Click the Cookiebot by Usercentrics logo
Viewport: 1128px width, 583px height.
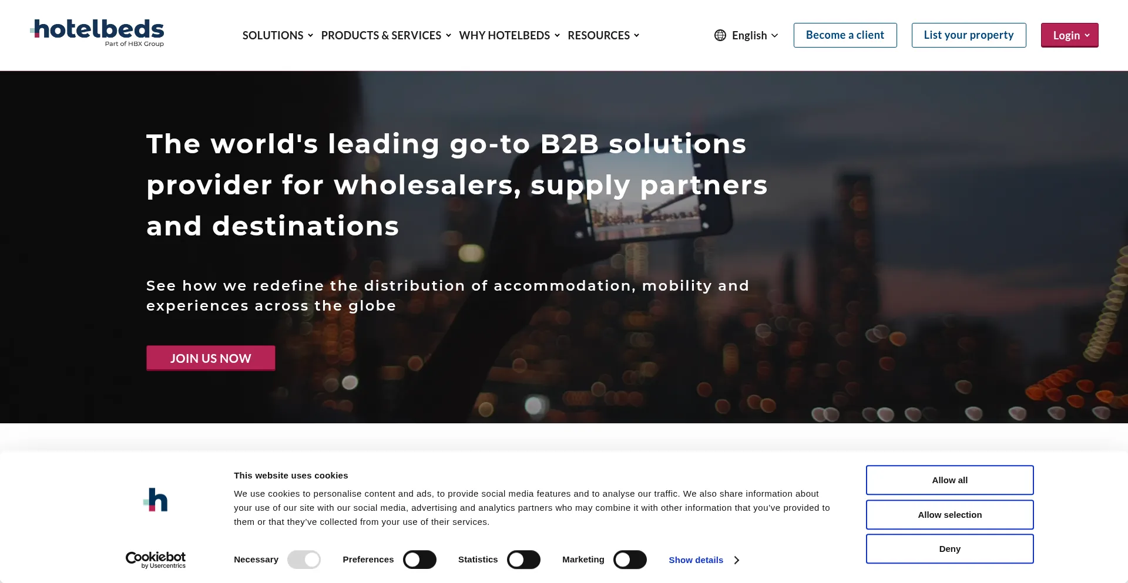tap(156, 560)
